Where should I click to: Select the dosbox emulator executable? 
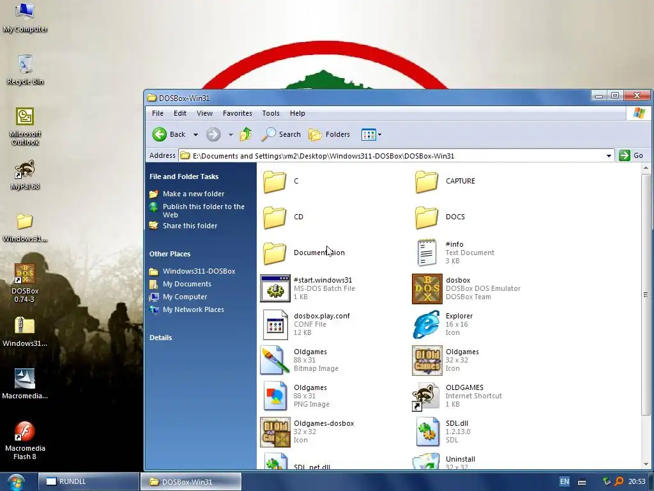(x=466, y=288)
